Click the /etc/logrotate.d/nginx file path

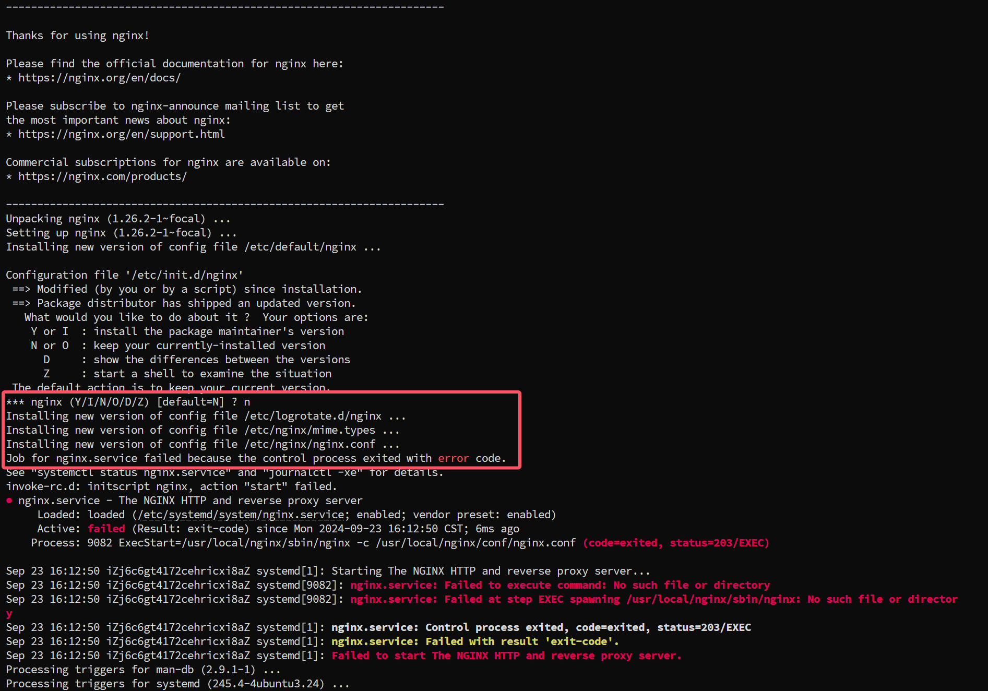(x=313, y=416)
